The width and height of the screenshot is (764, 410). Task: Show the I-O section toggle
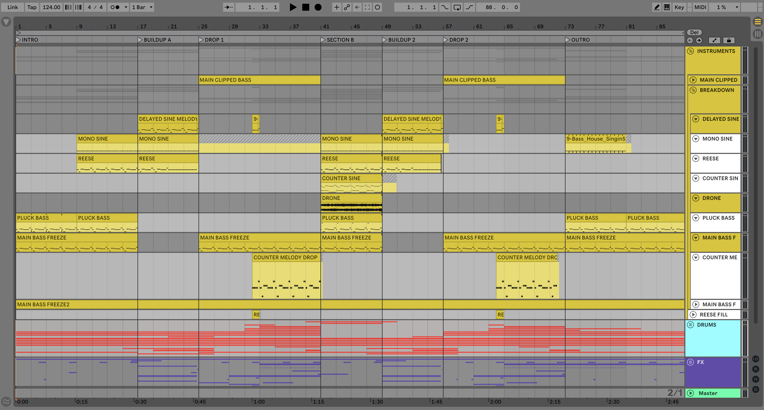tap(756, 359)
